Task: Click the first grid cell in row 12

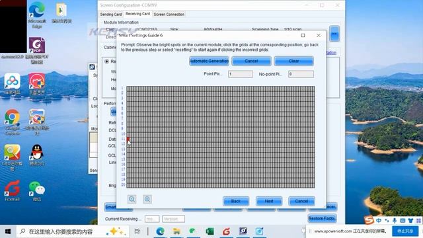Action: coord(128,144)
